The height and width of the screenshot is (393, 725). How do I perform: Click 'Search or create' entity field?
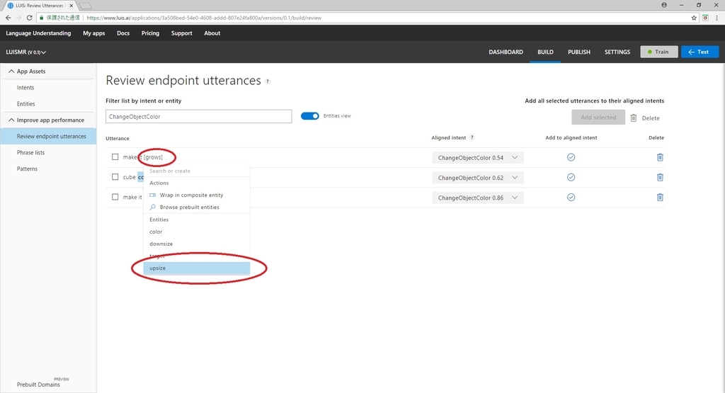click(197, 171)
